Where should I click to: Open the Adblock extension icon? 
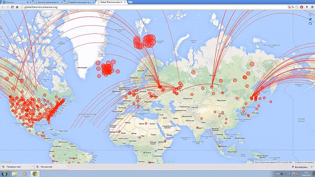click(x=302, y=7)
